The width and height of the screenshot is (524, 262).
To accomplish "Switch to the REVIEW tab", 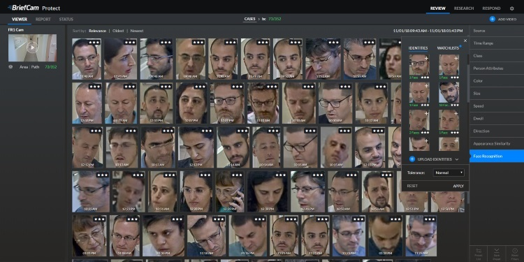I will (x=437, y=8).
